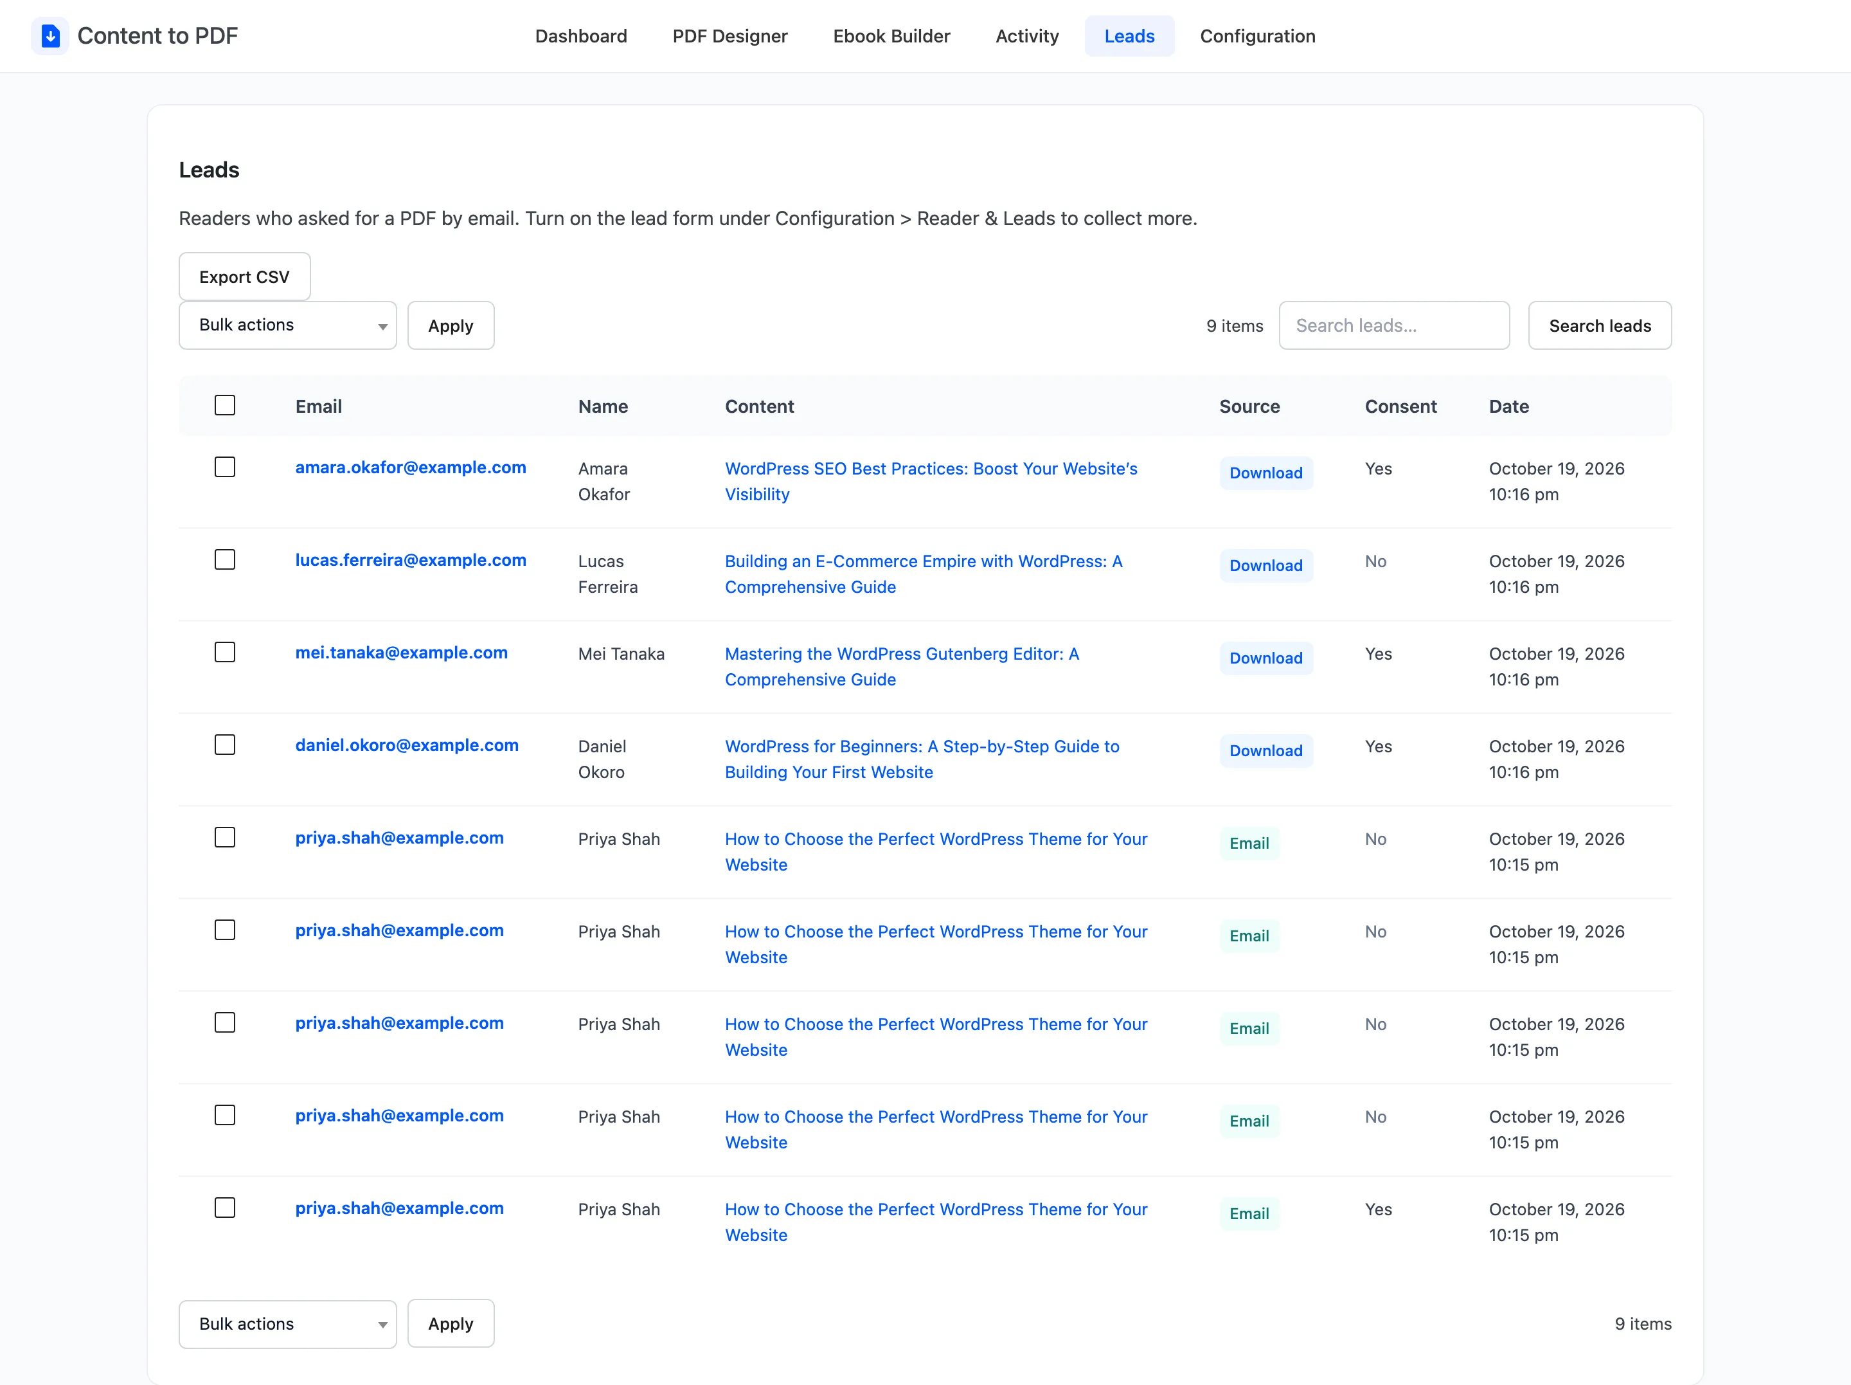The image size is (1851, 1385).
Task: Open the Activity tab
Action: 1027,36
